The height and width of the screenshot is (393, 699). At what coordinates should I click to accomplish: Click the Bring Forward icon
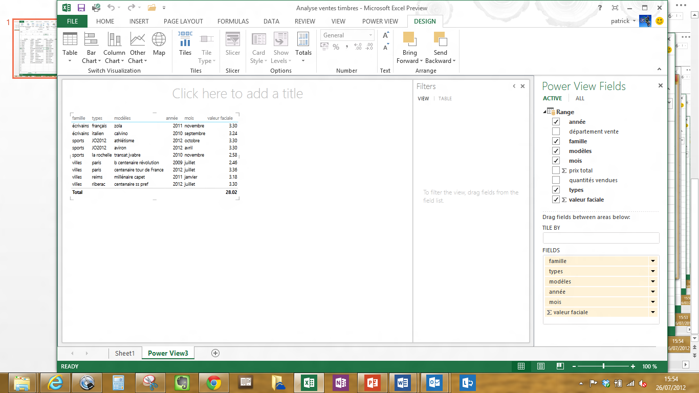409,39
